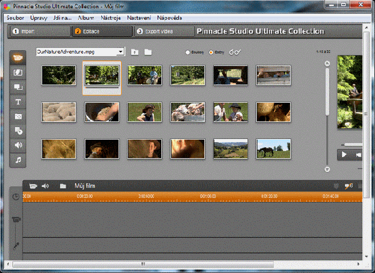
Task: Click the timescale clock icon left of the ruler
Action: point(16,197)
